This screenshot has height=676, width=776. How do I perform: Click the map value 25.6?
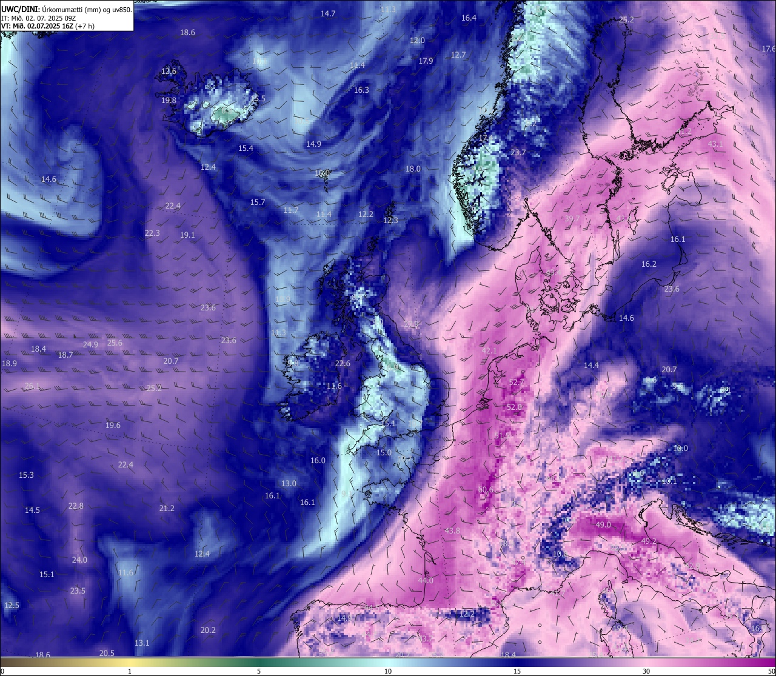pyautogui.click(x=115, y=343)
